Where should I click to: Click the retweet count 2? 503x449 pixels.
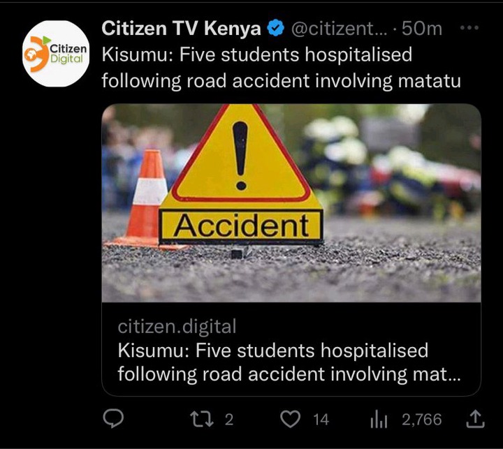[x=228, y=420]
